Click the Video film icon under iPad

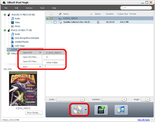[x=12, y=23]
